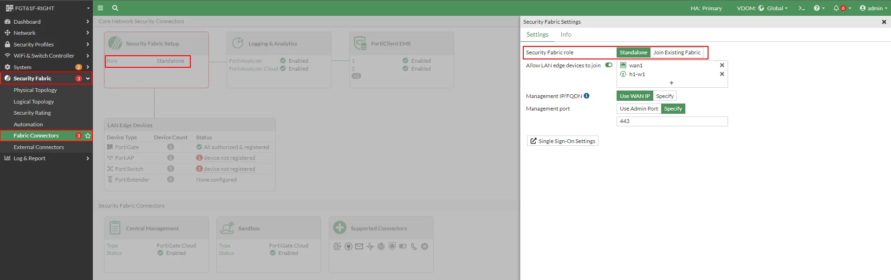Click FortiAP device not registered link
Screen dimensions: 891x280
[x=229, y=158]
